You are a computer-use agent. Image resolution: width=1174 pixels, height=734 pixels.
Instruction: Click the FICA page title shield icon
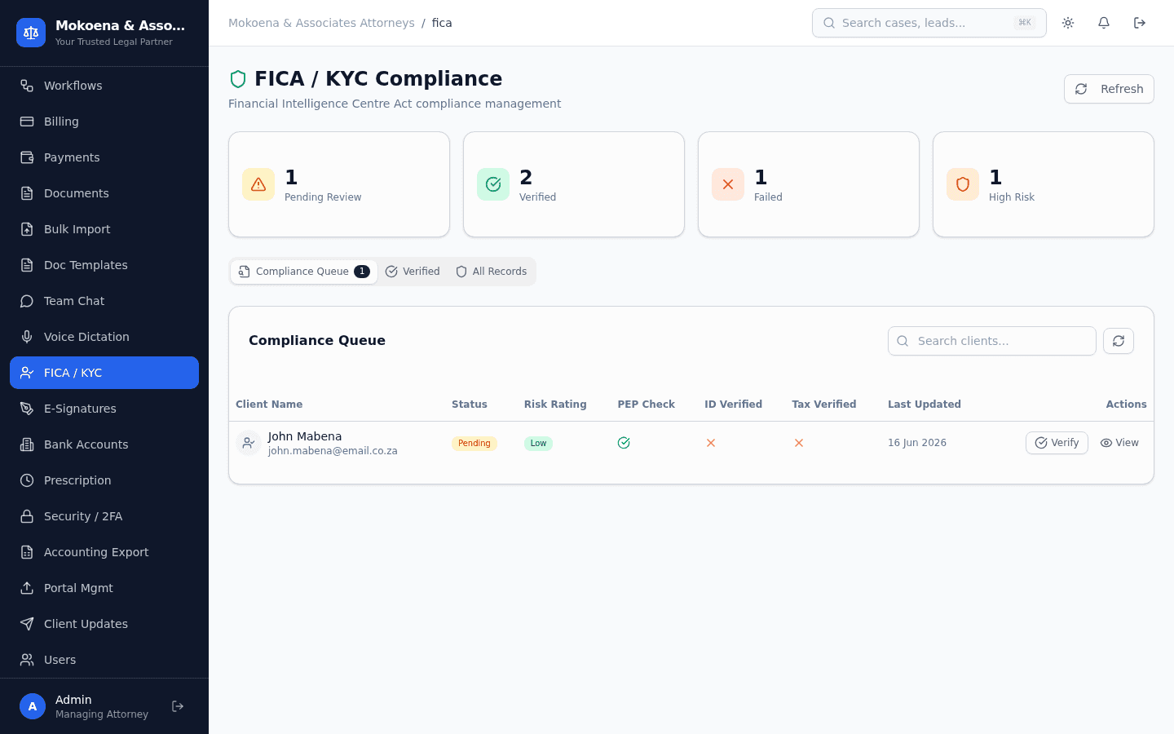238,79
